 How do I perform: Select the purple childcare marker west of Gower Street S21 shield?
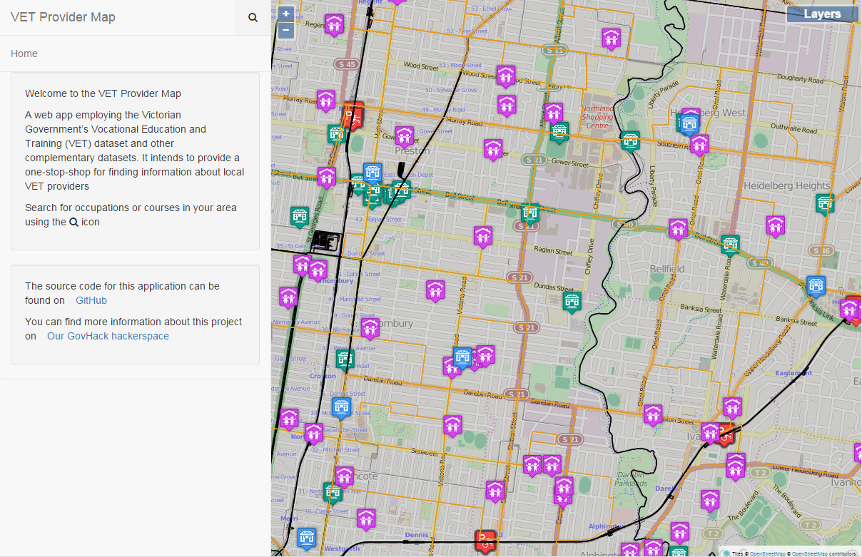pos(492,150)
